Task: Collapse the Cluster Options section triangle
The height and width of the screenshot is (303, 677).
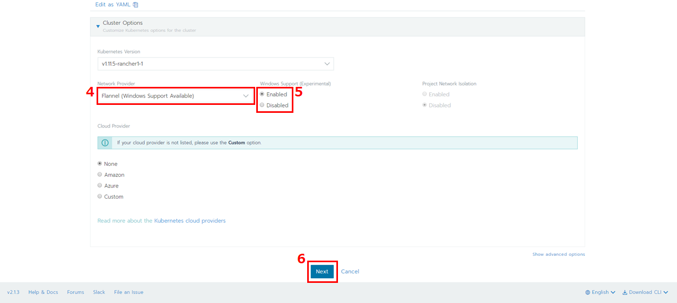Action: (98, 26)
